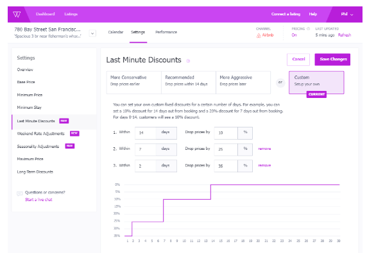Switch to the Calendar tab

(x=115, y=32)
